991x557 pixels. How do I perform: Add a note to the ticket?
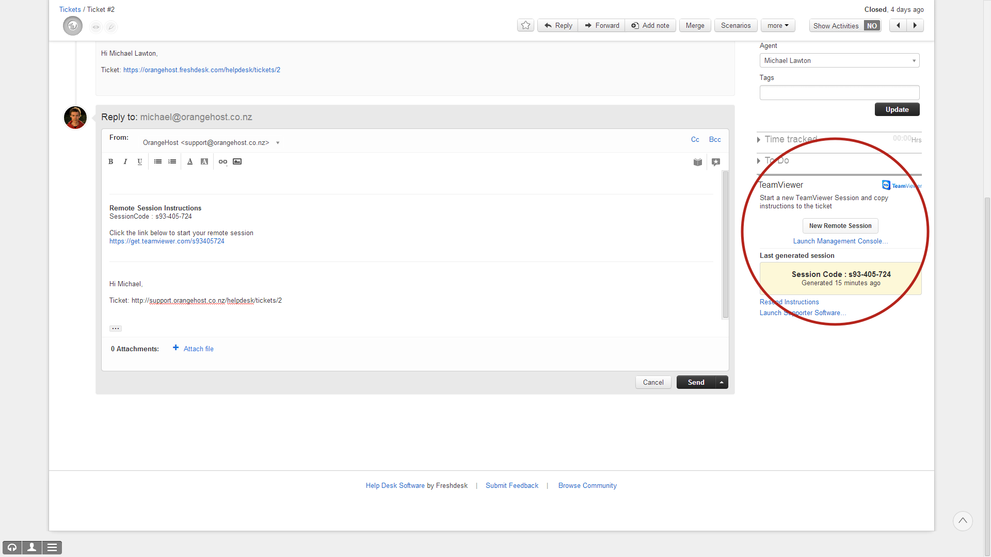coord(650,25)
